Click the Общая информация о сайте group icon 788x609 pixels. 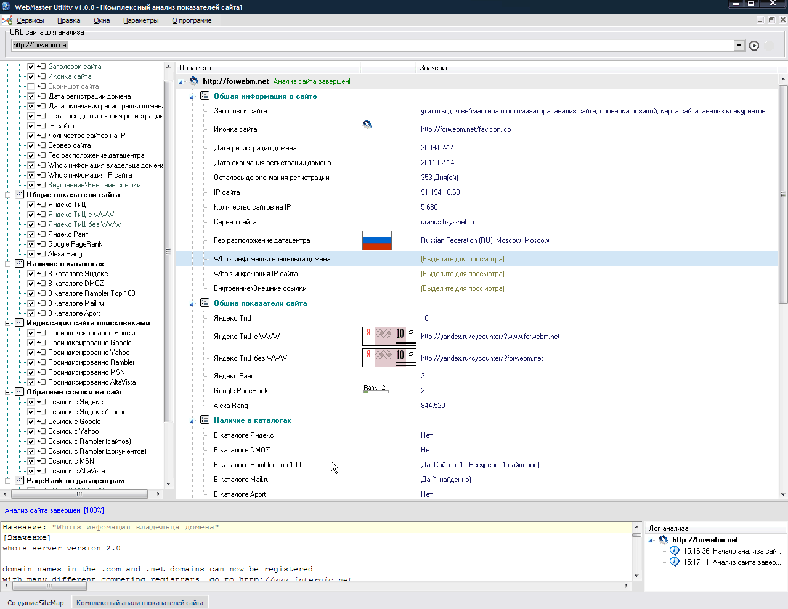(205, 96)
